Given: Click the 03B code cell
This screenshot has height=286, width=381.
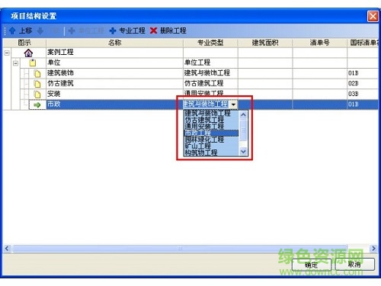Looking at the screenshot, I should click(363, 94).
